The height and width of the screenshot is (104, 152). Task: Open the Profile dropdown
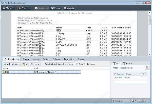24,8
